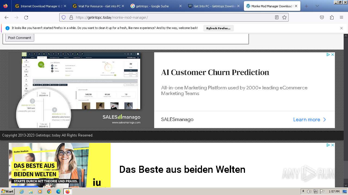Click AI Customer Churn Prediction headline
Screen dimensions: 348x195
pyautogui.click(x=215, y=72)
